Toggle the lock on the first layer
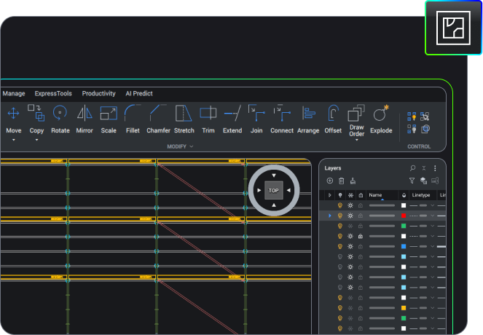Screen dimensions: 483x335 361,206
